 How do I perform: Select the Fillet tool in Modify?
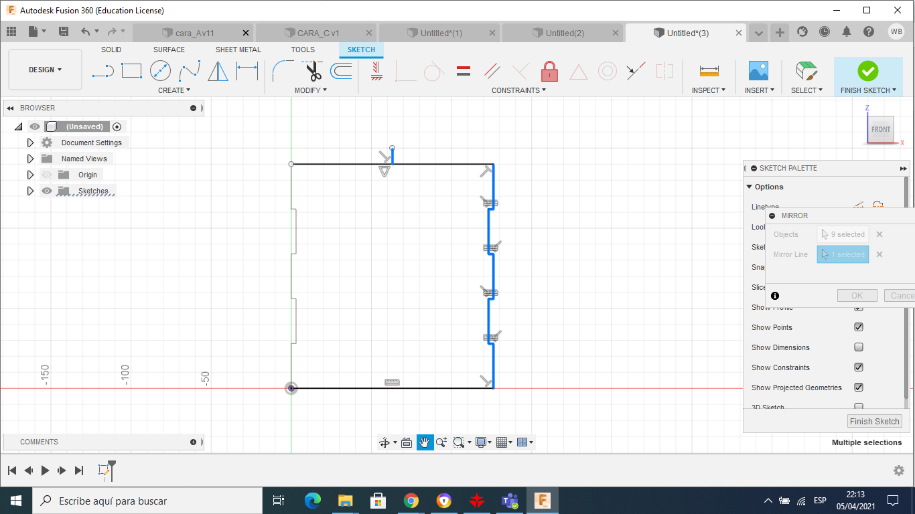(x=283, y=71)
